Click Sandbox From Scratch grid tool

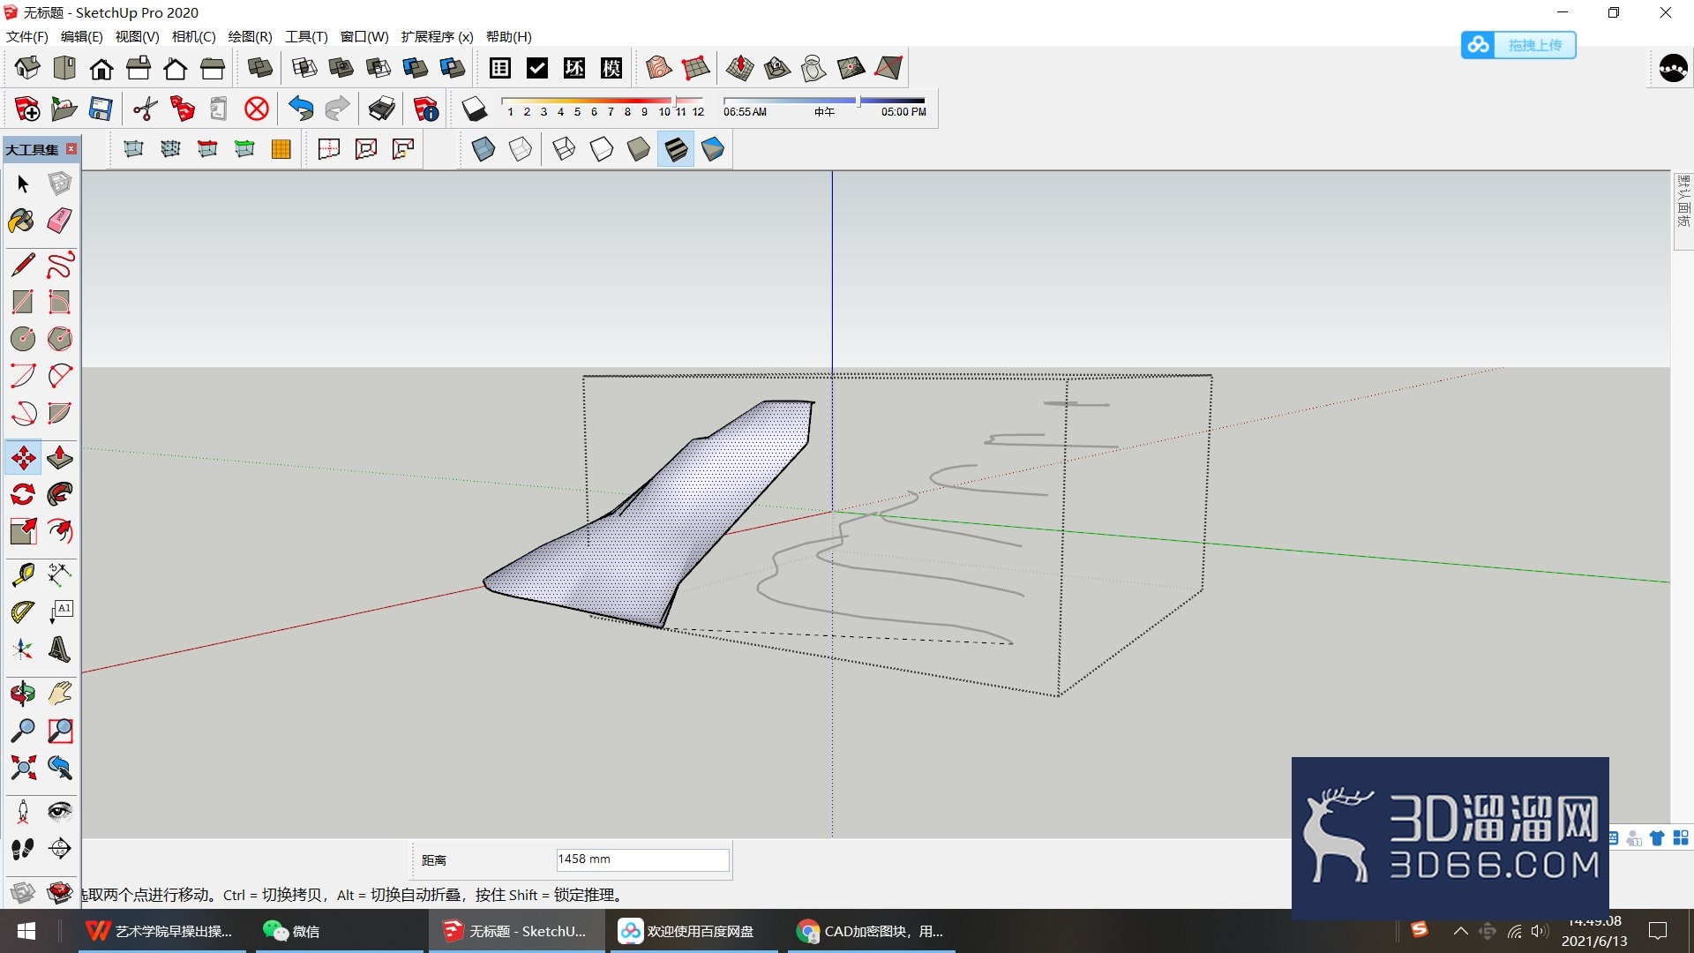695,68
